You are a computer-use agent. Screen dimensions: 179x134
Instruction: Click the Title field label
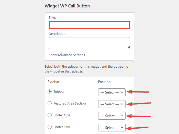tap(52, 17)
